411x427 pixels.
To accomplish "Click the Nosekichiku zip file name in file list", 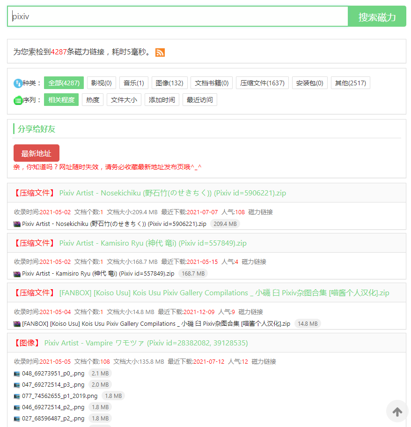I will (114, 224).
